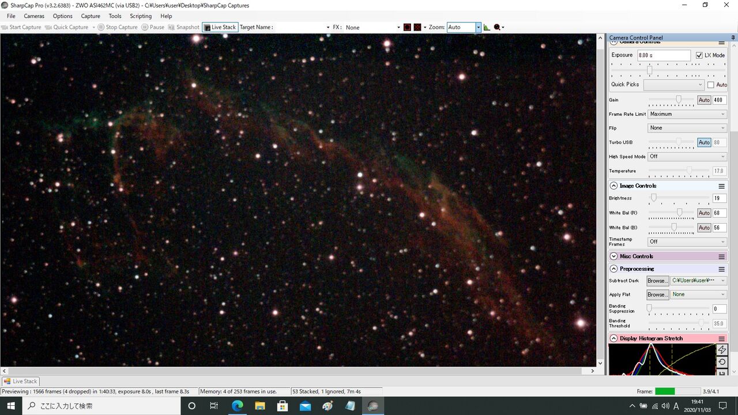Screen dimensions: 738x415
Task: Collapse the Image Controls section
Action: [x=614, y=186]
